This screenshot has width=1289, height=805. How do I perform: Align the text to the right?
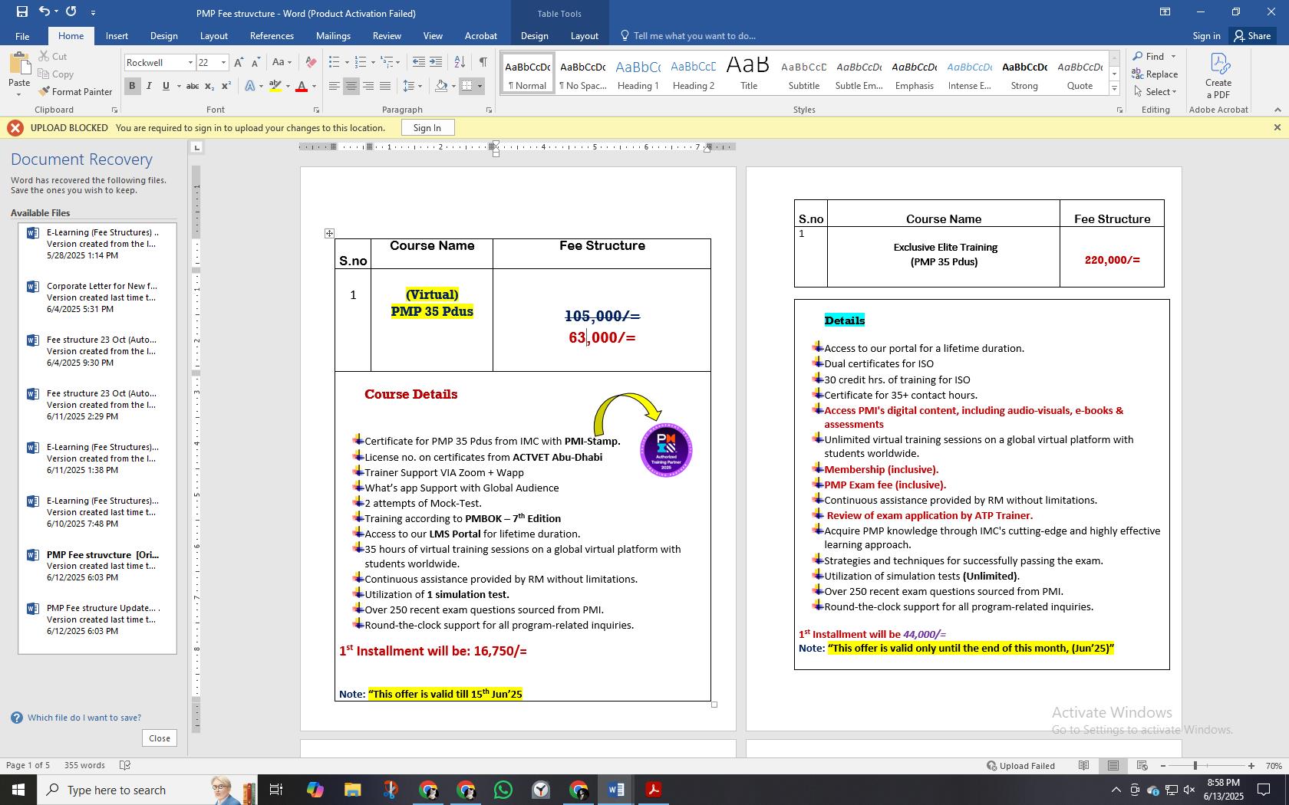[368, 86]
